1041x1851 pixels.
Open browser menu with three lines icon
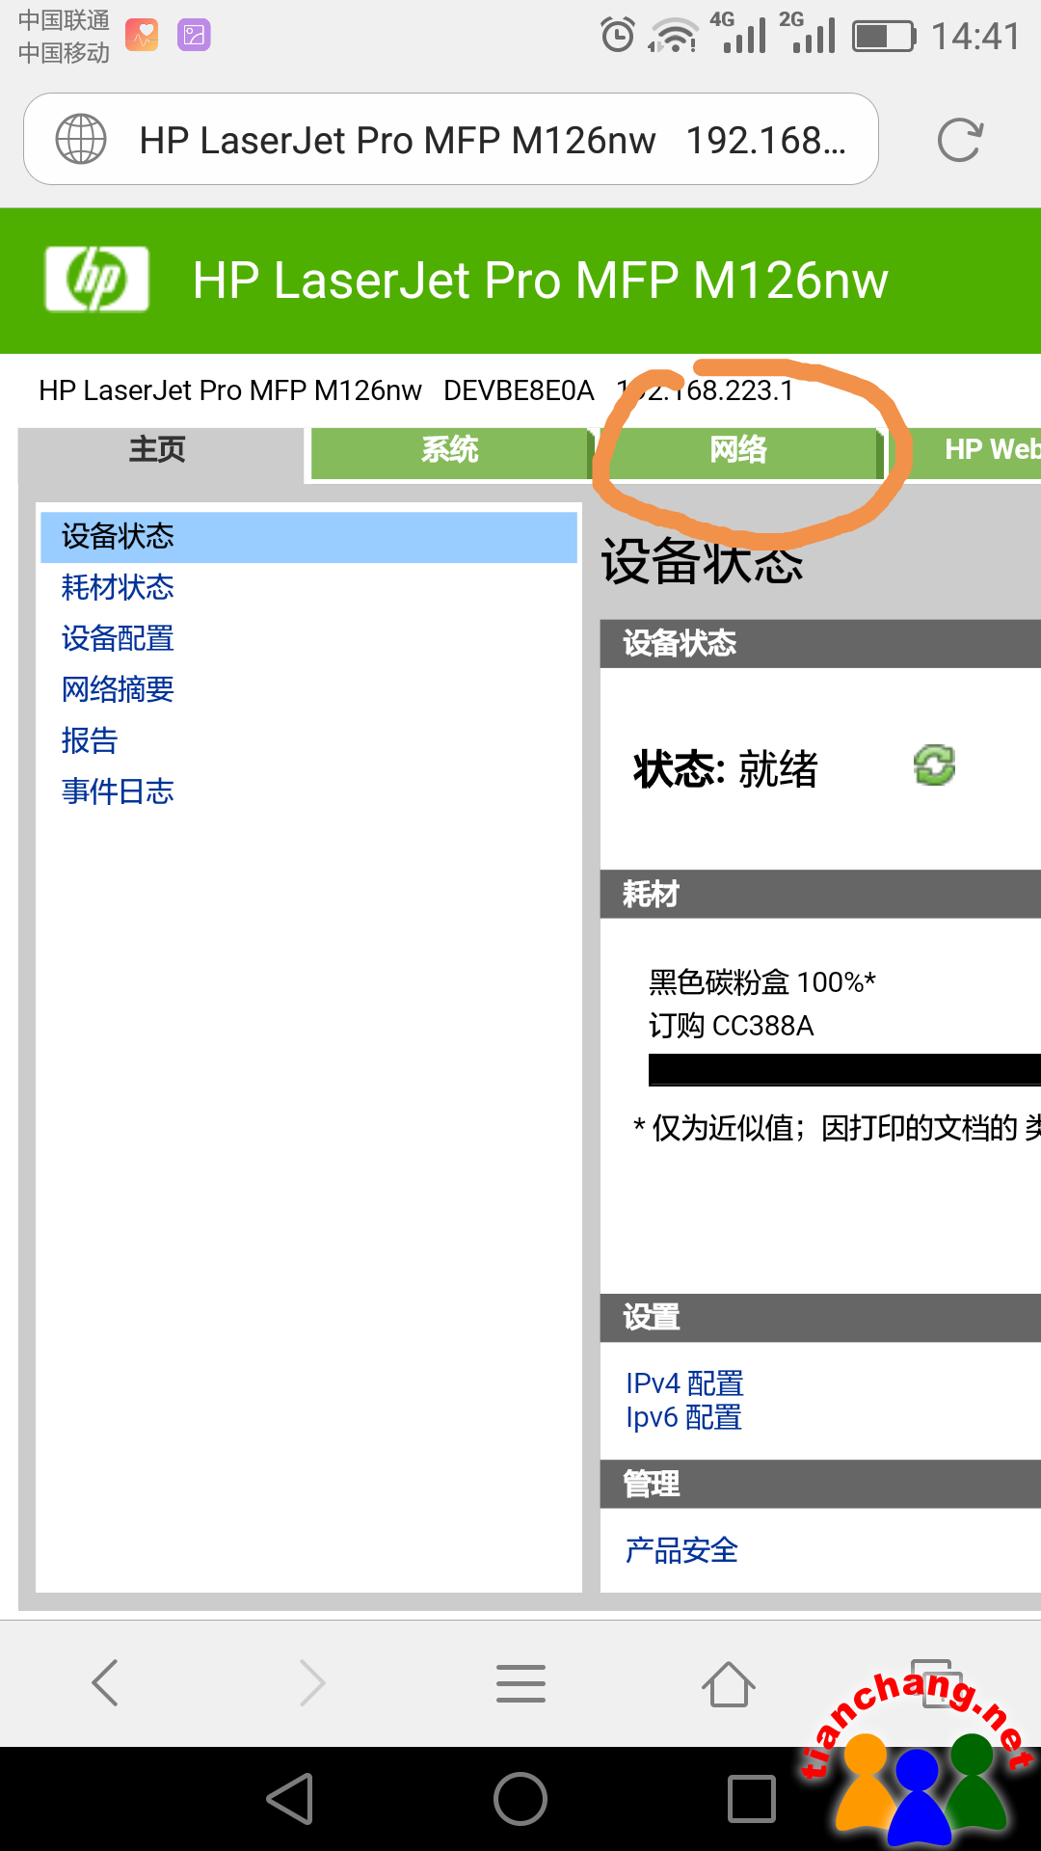520,1683
